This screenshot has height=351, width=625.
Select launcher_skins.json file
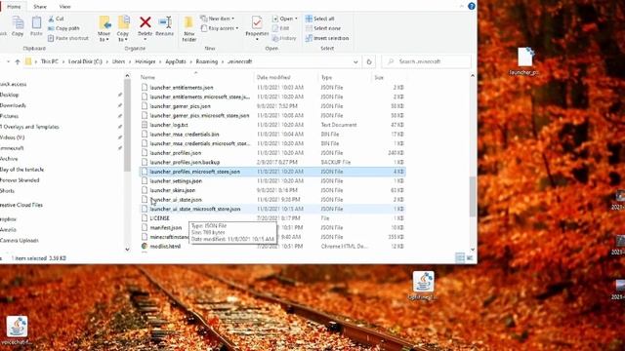point(272,190)
